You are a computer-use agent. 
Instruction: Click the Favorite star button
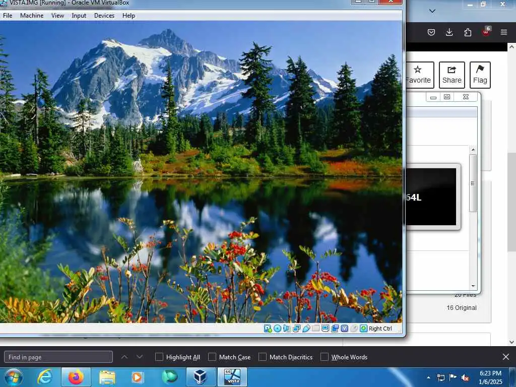tap(420, 75)
